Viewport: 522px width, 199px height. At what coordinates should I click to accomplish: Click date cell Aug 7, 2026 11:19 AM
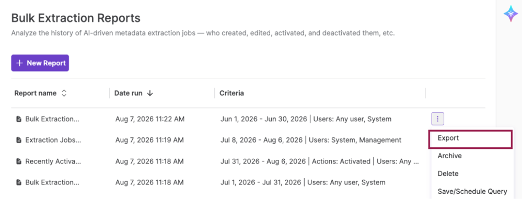149,140
